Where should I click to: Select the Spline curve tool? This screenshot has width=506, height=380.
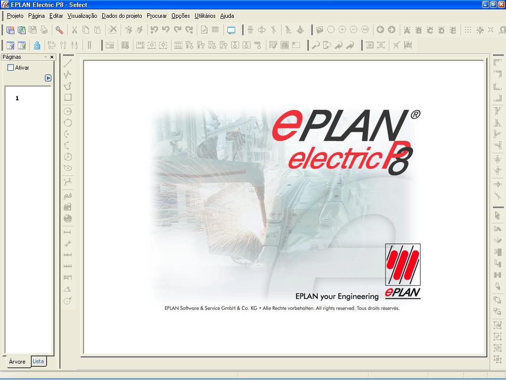[x=68, y=182]
